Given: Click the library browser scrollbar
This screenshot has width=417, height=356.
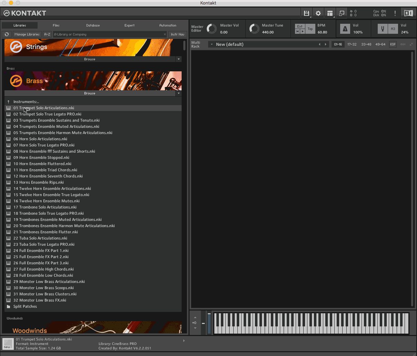Looking at the screenshot, I should pyautogui.click(x=184, y=45).
